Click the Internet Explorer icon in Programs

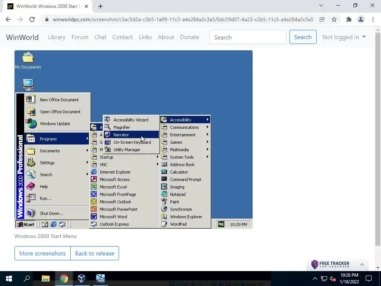click(x=94, y=172)
